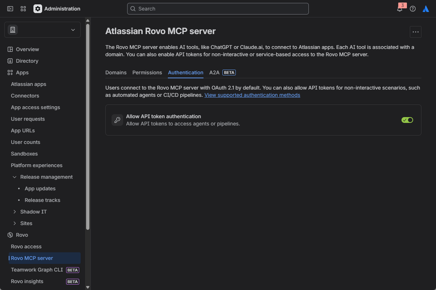Click the organization building icon

[13, 30]
